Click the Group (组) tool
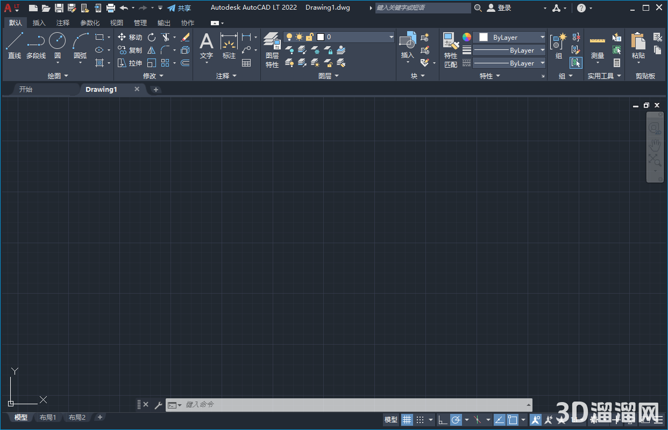This screenshot has width=668, height=430. [559, 45]
